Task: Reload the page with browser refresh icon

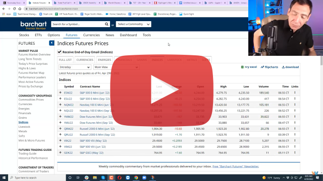Action: coord(14,9)
